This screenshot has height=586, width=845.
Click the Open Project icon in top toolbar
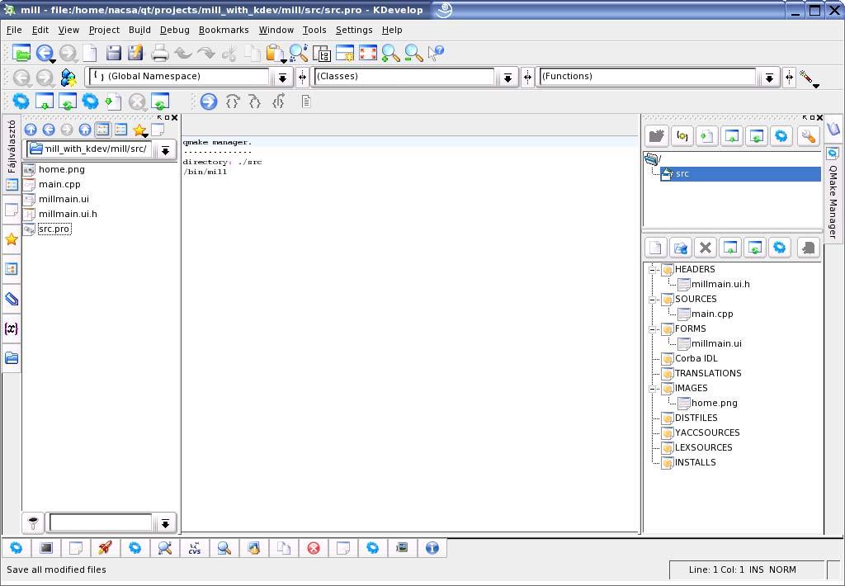pos(21,53)
